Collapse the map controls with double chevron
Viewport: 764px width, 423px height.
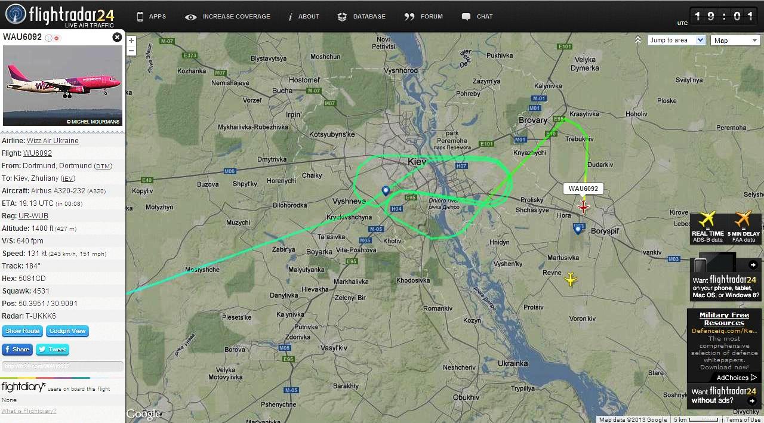tap(638, 40)
